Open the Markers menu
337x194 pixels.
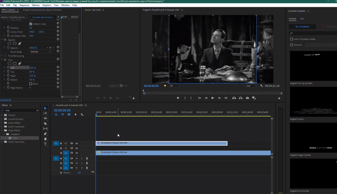(36, 5)
